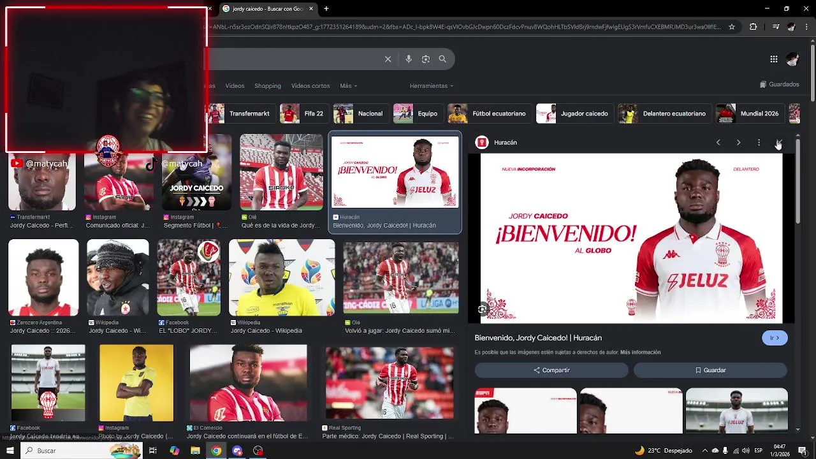The height and width of the screenshot is (459, 816).
Task: Switch to the Videos tab
Action: coord(235,86)
